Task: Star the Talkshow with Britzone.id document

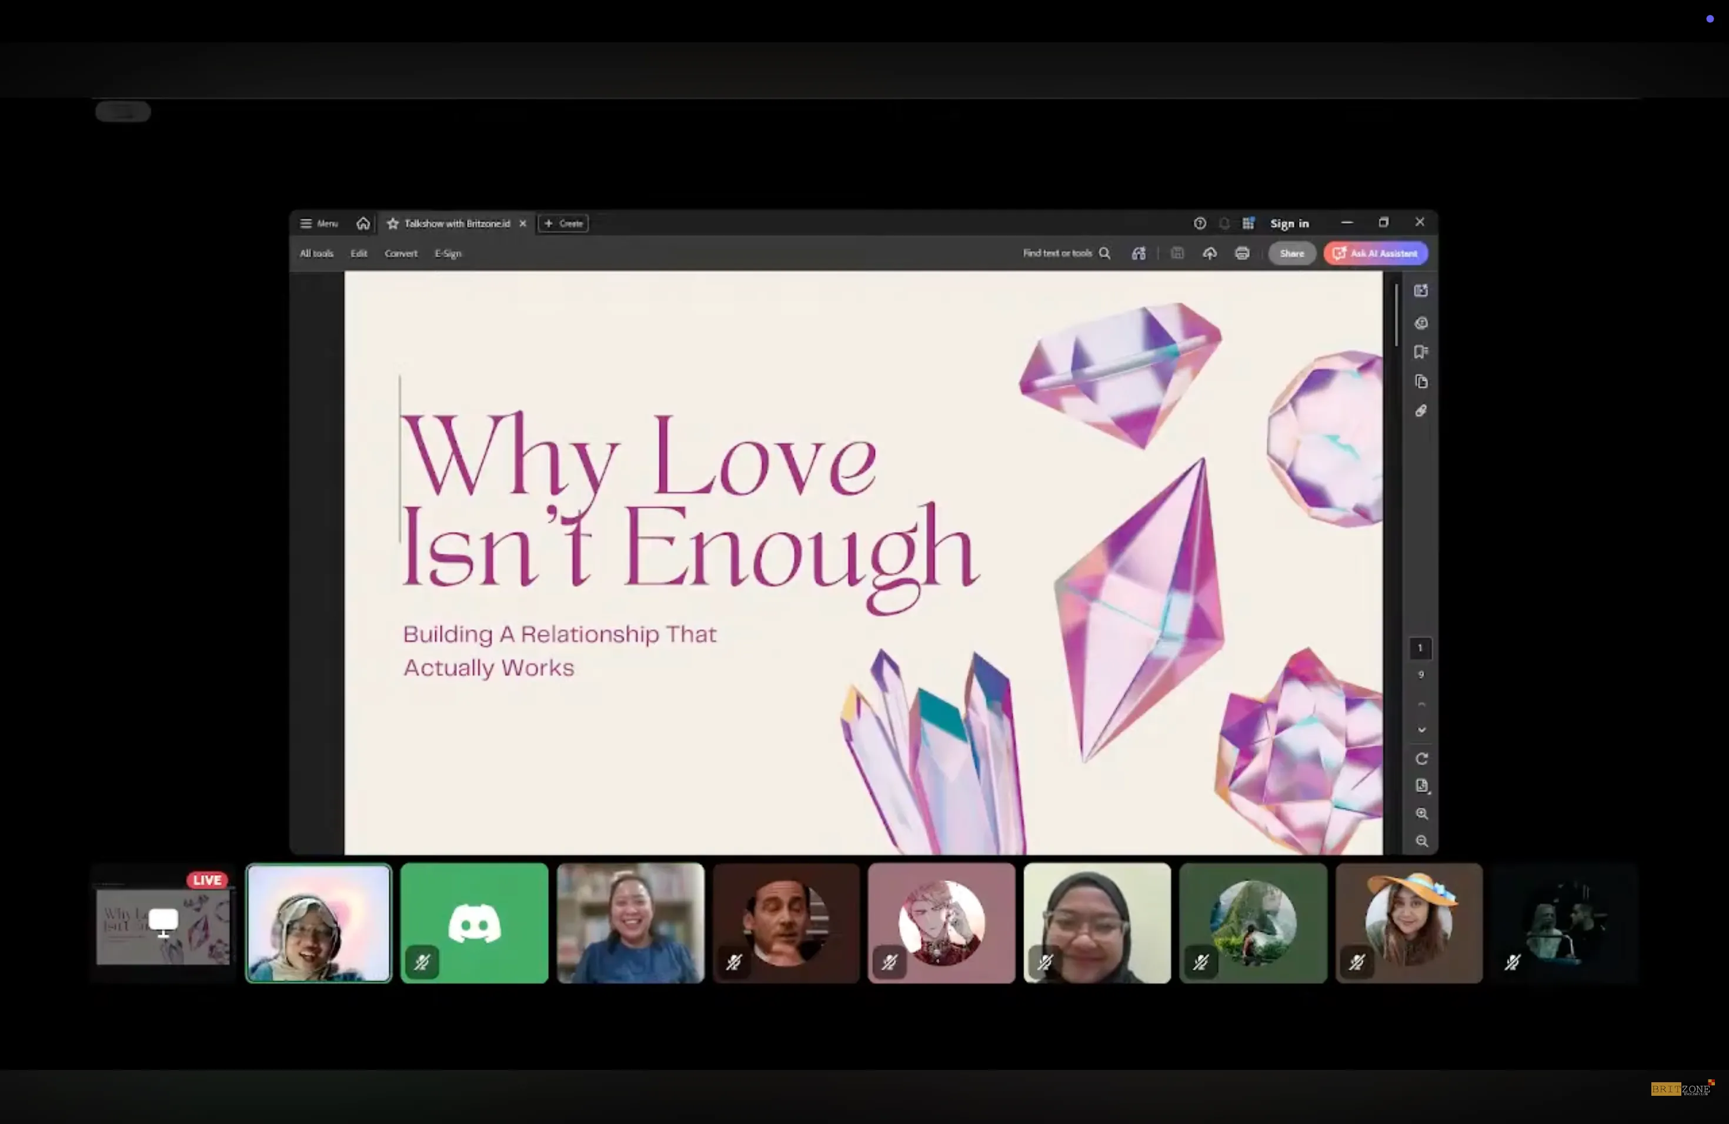Action: click(393, 223)
